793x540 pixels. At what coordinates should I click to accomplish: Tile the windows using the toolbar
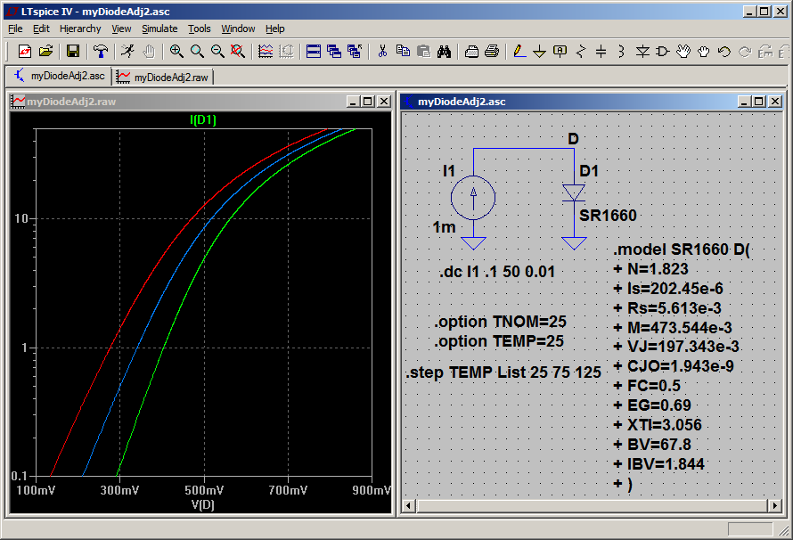pyautogui.click(x=314, y=51)
